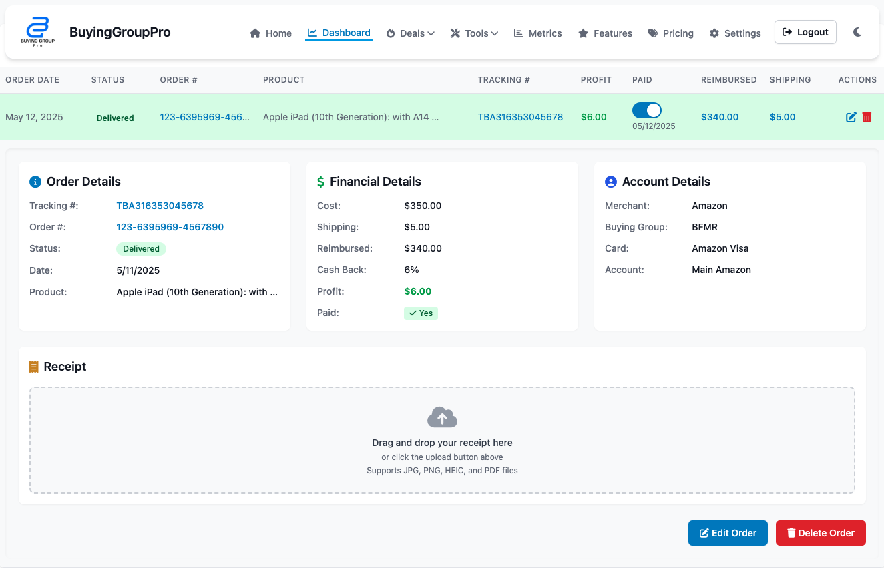Expand the Deals dropdown menu

(411, 33)
